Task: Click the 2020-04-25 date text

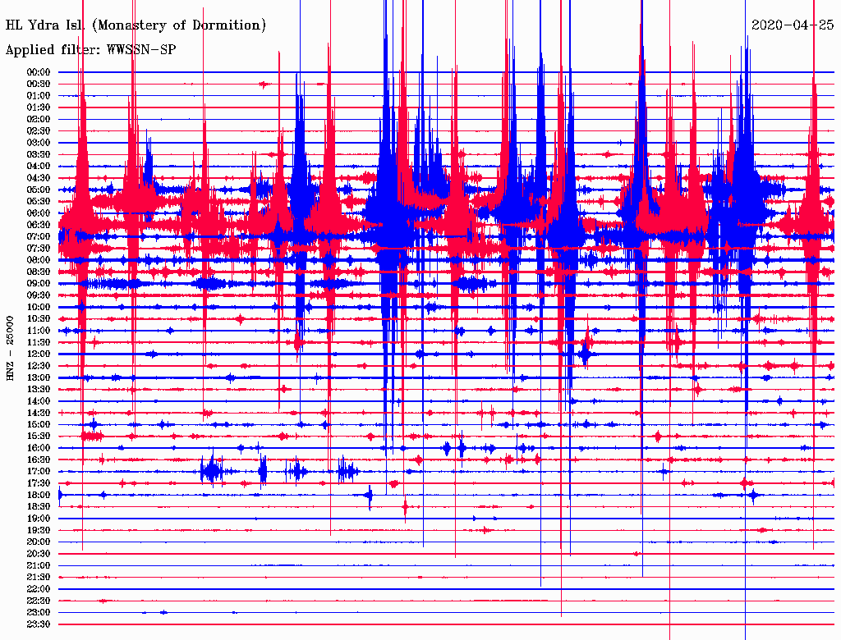Action: coord(793,25)
